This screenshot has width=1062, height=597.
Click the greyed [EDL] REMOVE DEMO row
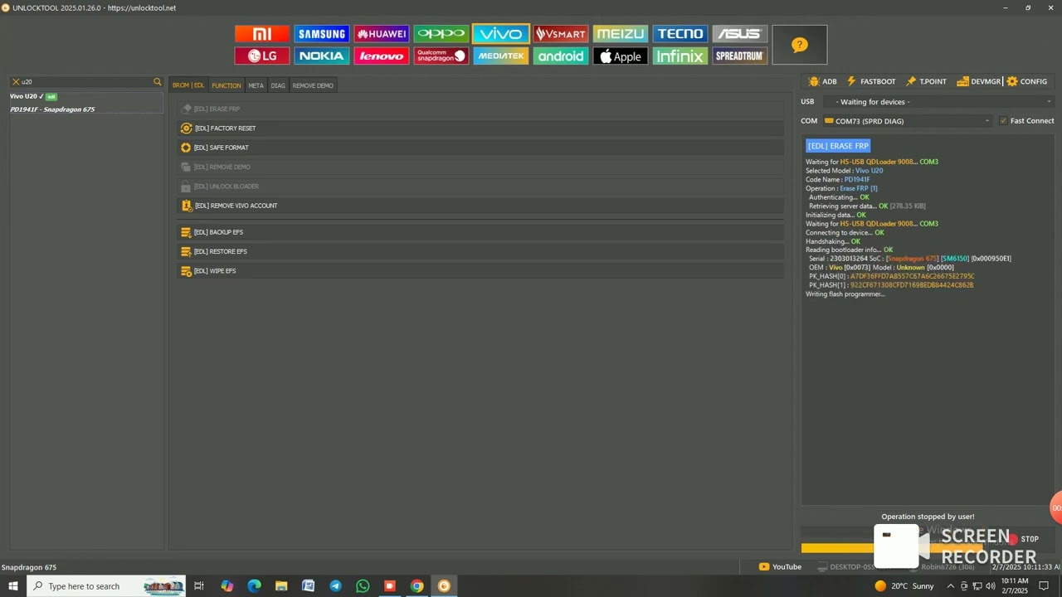pos(481,167)
